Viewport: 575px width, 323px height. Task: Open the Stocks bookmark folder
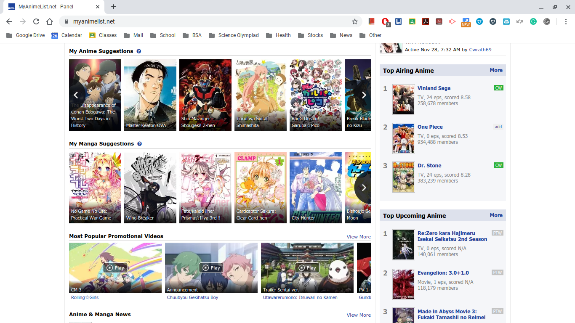[x=310, y=35]
